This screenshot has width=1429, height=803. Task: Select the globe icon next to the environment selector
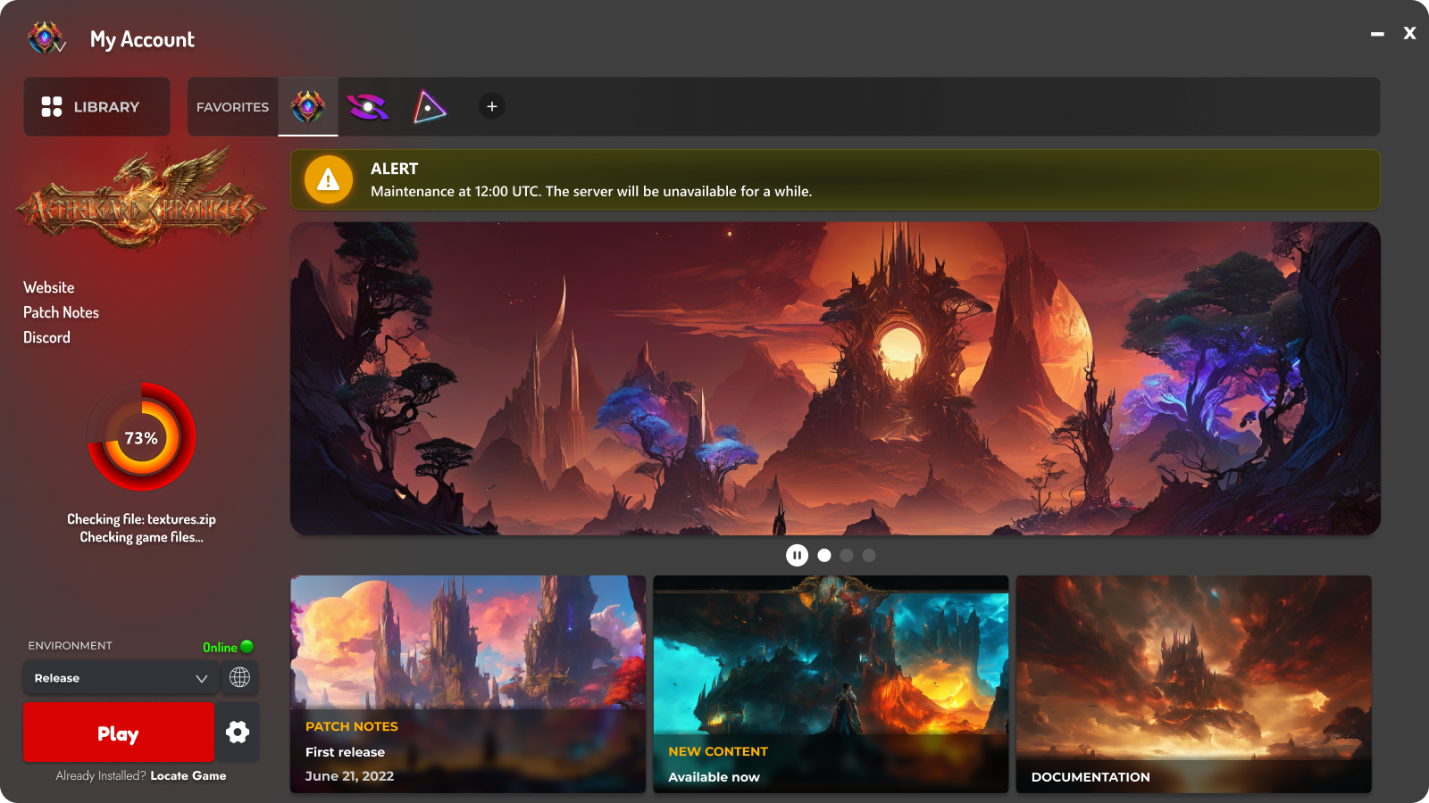pos(238,677)
